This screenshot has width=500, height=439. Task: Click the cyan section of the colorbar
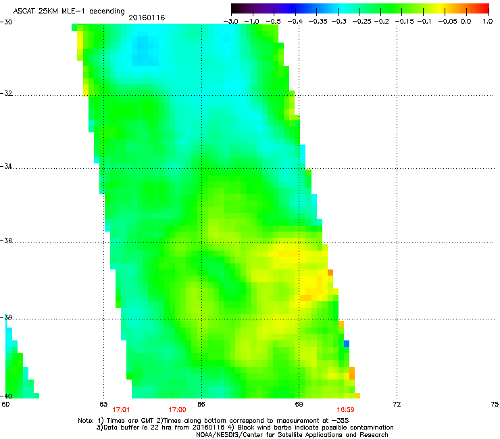[x=343, y=9]
